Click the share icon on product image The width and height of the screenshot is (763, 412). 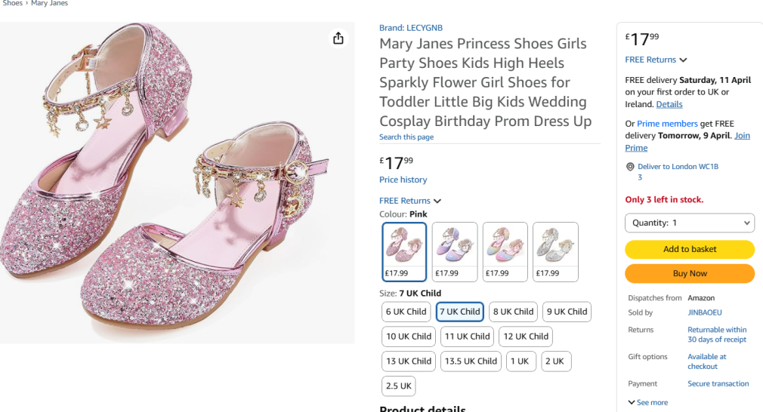[x=338, y=38]
